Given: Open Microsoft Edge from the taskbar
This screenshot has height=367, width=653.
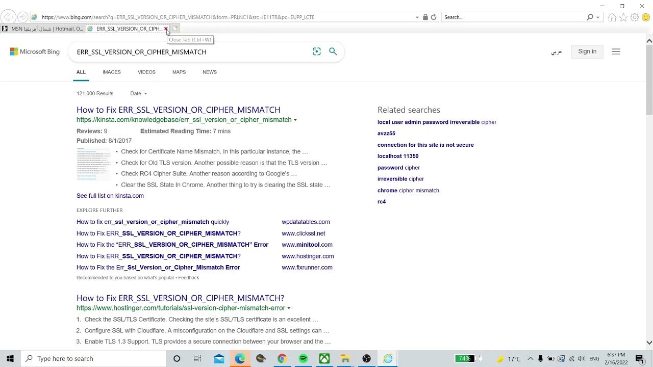Looking at the screenshot, I should click(240, 358).
